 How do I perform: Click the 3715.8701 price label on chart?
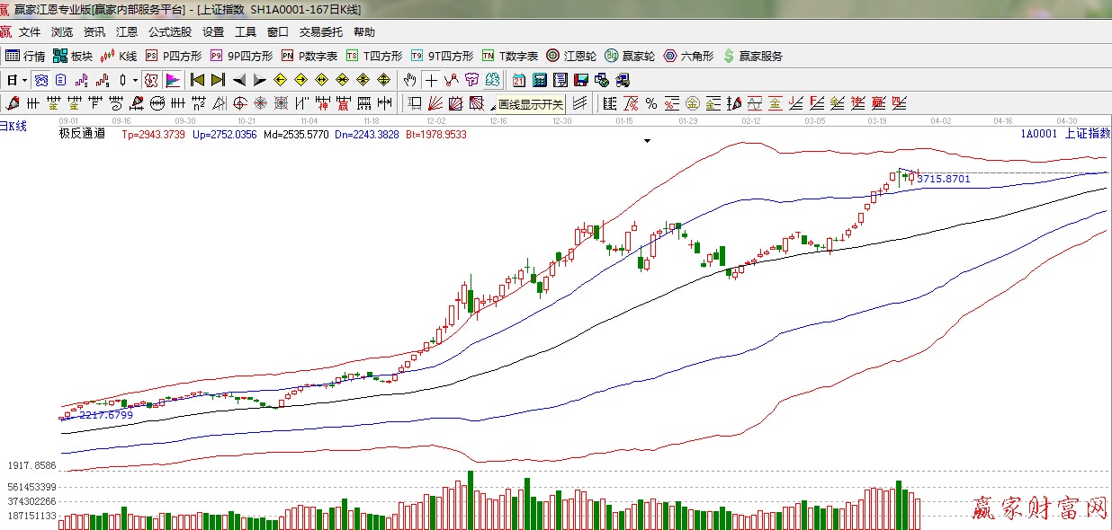(x=944, y=180)
